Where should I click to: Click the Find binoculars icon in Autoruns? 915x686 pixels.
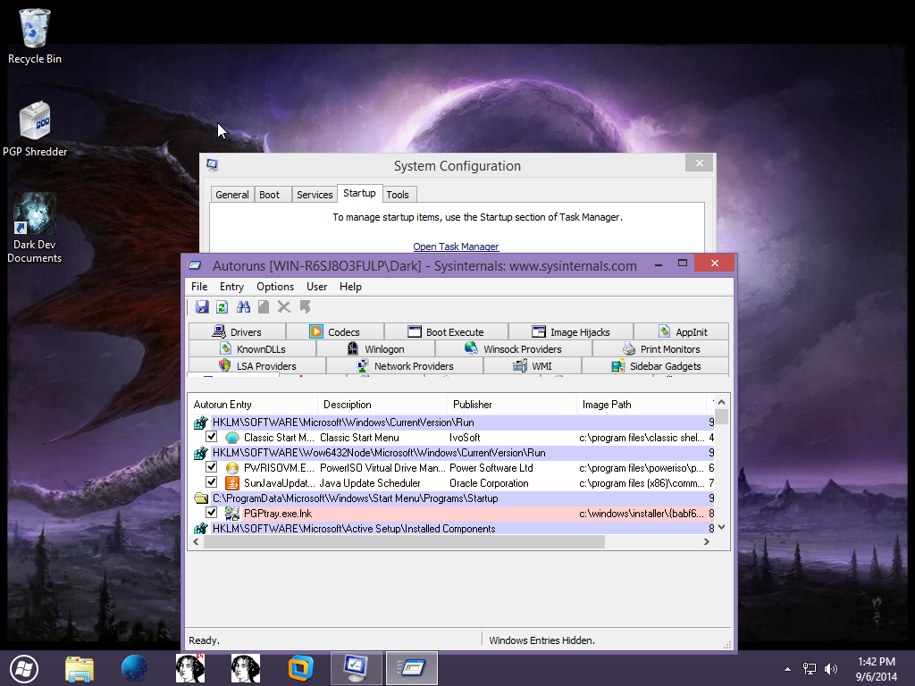click(243, 307)
